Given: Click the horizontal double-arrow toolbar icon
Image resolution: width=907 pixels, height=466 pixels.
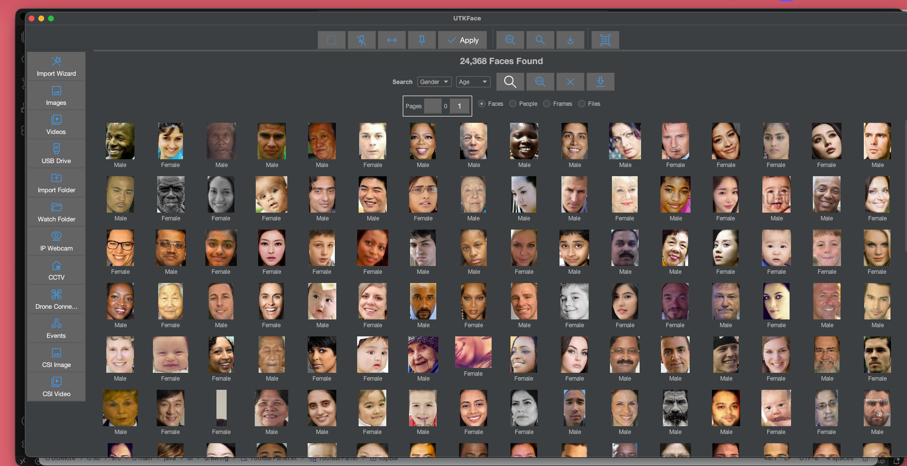Looking at the screenshot, I should (392, 40).
